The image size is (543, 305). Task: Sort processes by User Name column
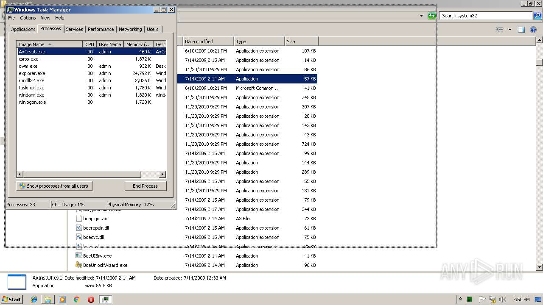(x=110, y=44)
